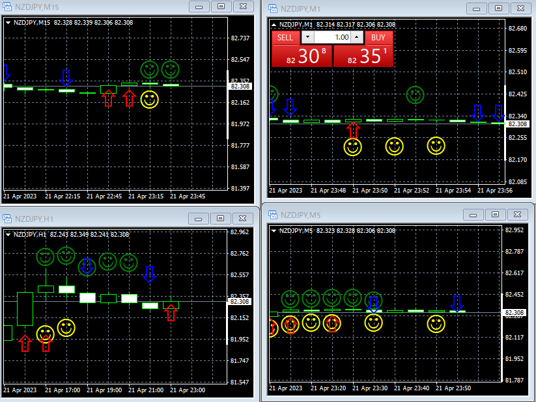Maximize the NZDJPY,H1 chart window
The width and height of the screenshot is (536, 402).
tap(221, 219)
